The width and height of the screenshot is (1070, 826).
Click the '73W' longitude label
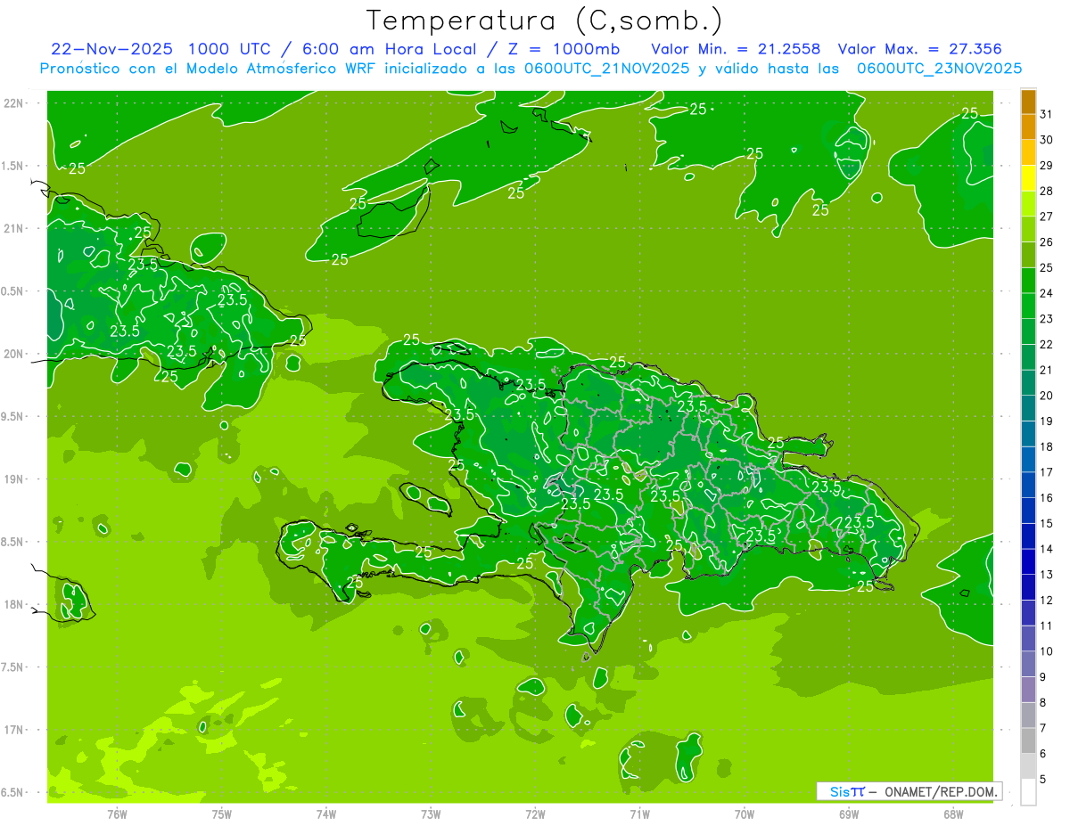pyautogui.click(x=431, y=814)
